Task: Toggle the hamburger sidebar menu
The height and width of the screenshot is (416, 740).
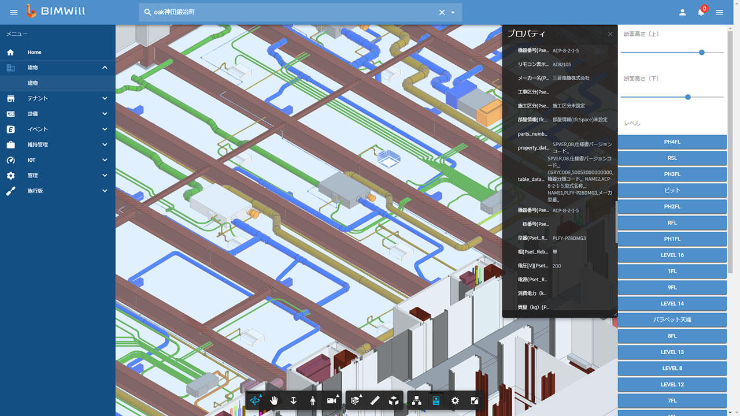Action: pos(14,12)
